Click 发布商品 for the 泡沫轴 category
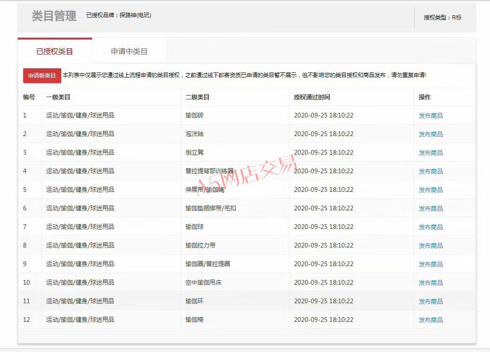The height and width of the screenshot is (352, 490). [430, 134]
